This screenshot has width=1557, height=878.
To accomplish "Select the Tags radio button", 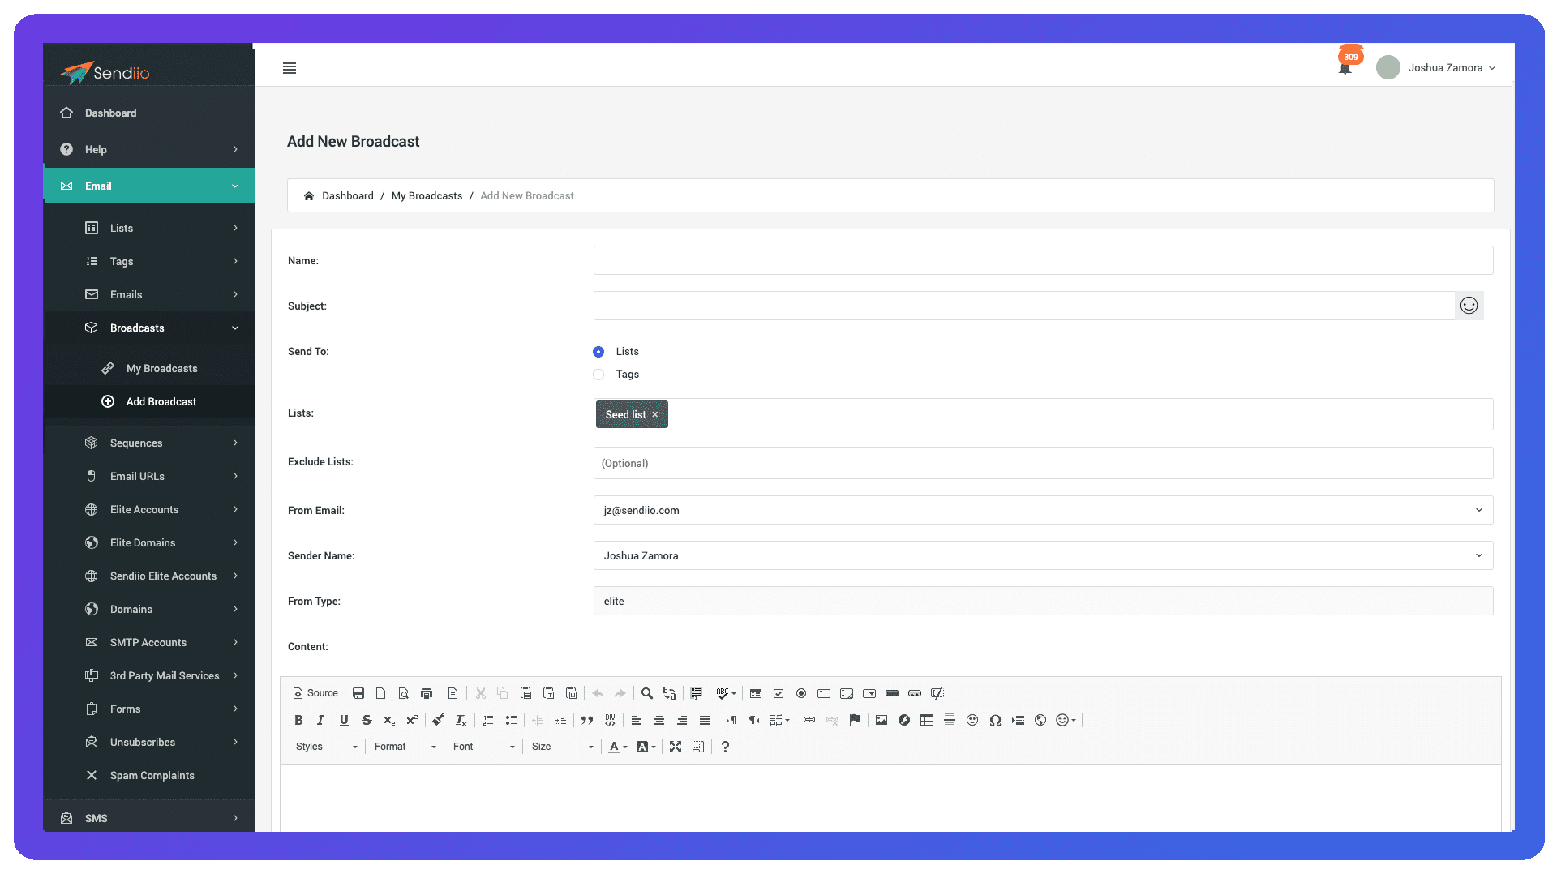I will pos(598,375).
